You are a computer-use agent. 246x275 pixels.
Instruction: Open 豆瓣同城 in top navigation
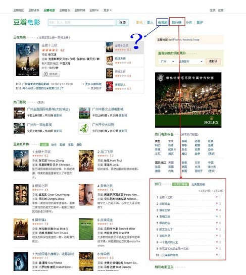80,11
